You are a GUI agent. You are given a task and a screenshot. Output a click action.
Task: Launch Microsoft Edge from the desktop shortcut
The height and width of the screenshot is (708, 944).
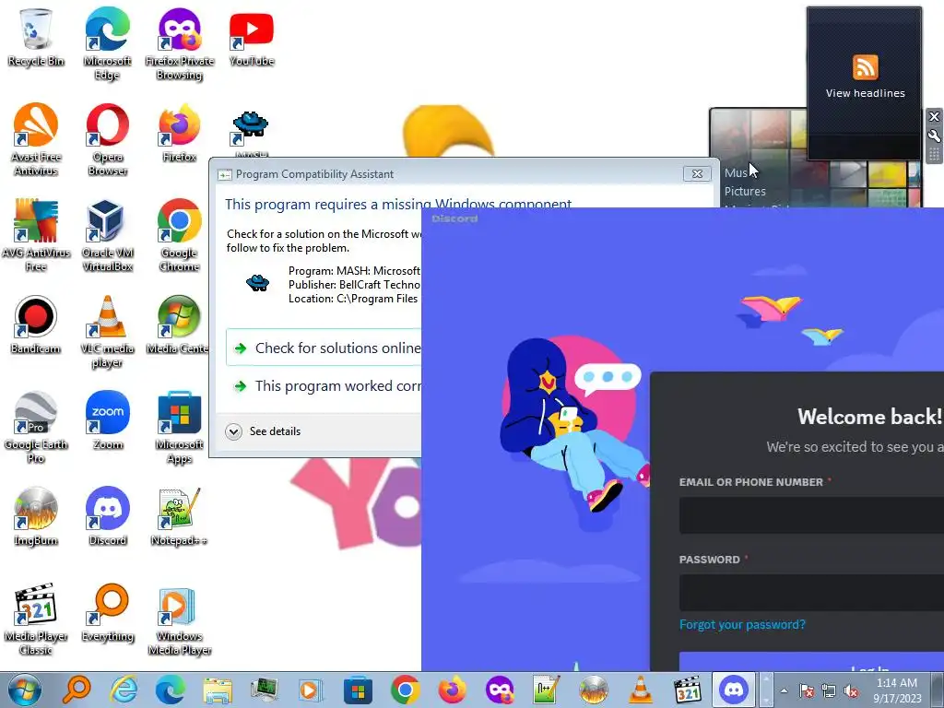point(107,43)
